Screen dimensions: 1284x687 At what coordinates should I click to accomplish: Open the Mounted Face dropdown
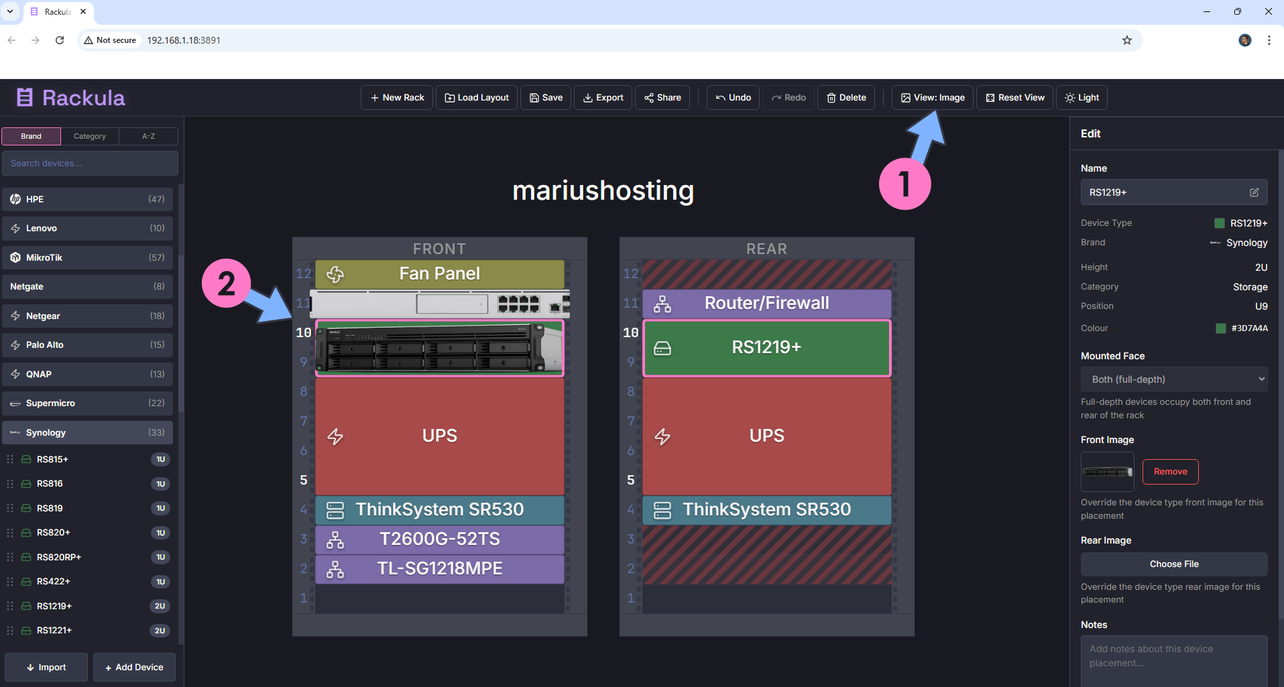[1174, 379]
